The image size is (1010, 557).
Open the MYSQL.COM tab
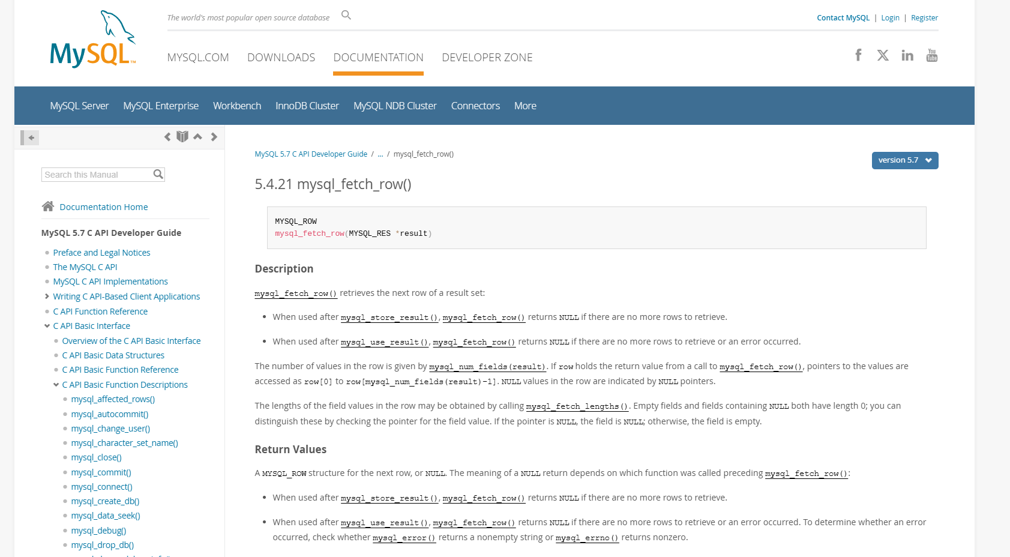coord(198,58)
